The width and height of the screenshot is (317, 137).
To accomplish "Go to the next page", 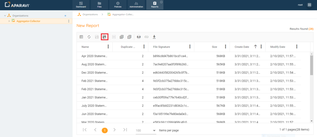I will coord(115,130).
